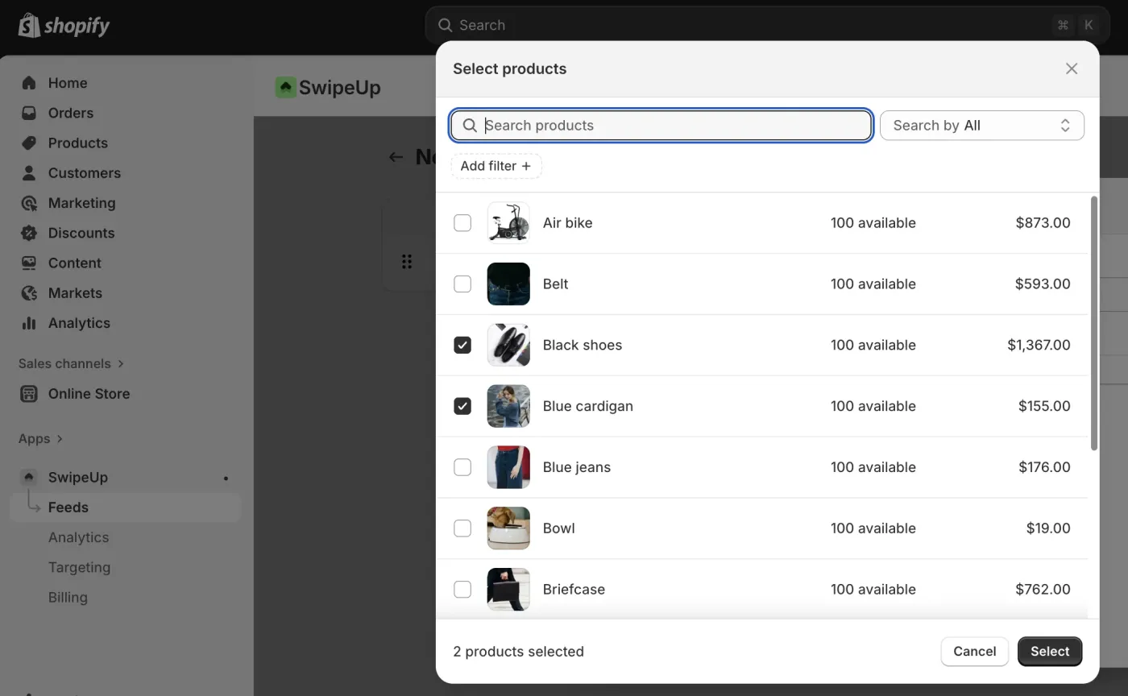Screen dimensions: 1128x696
Task: Click the Select button to confirm products
Action: [1049, 651]
